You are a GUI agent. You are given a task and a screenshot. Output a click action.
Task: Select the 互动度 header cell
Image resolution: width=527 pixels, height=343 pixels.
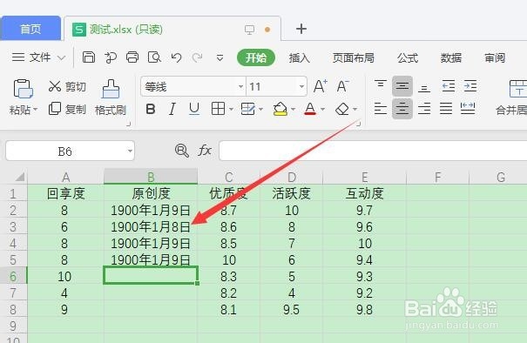point(365,193)
